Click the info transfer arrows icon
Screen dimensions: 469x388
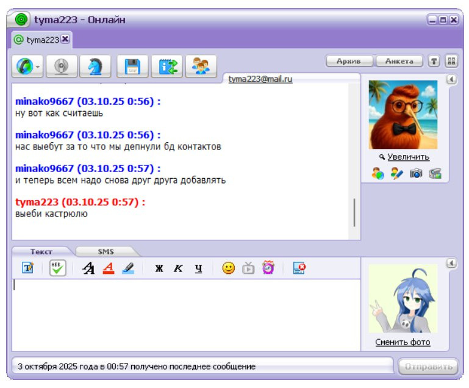167,66
